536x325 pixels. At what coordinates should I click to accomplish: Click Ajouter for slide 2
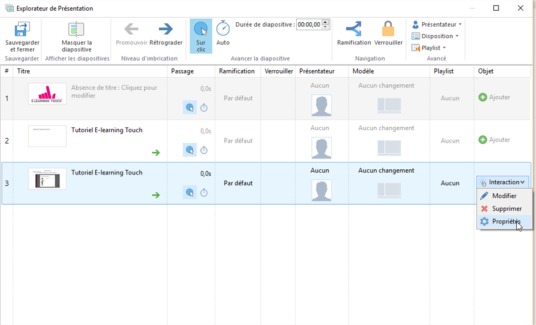[x=494, y=140]
